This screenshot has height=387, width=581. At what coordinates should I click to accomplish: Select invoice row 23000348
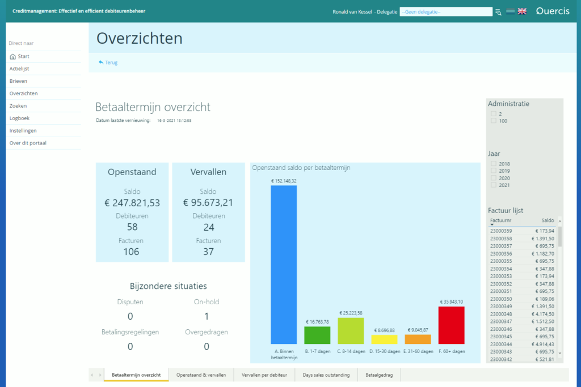[x=522, y=314]
